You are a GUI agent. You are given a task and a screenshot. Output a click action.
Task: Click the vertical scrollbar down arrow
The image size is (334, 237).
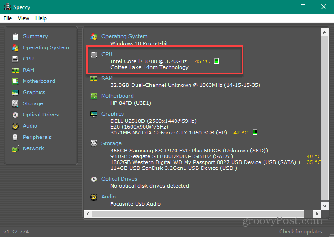[325, 206]
